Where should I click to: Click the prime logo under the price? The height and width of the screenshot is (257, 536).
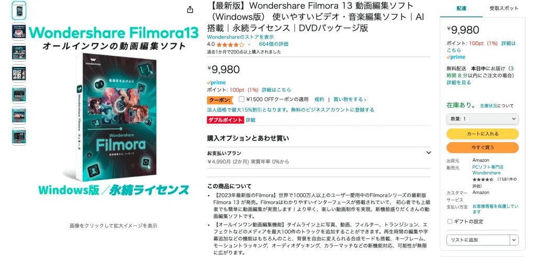pyautogui.click(x=216, y=83)
